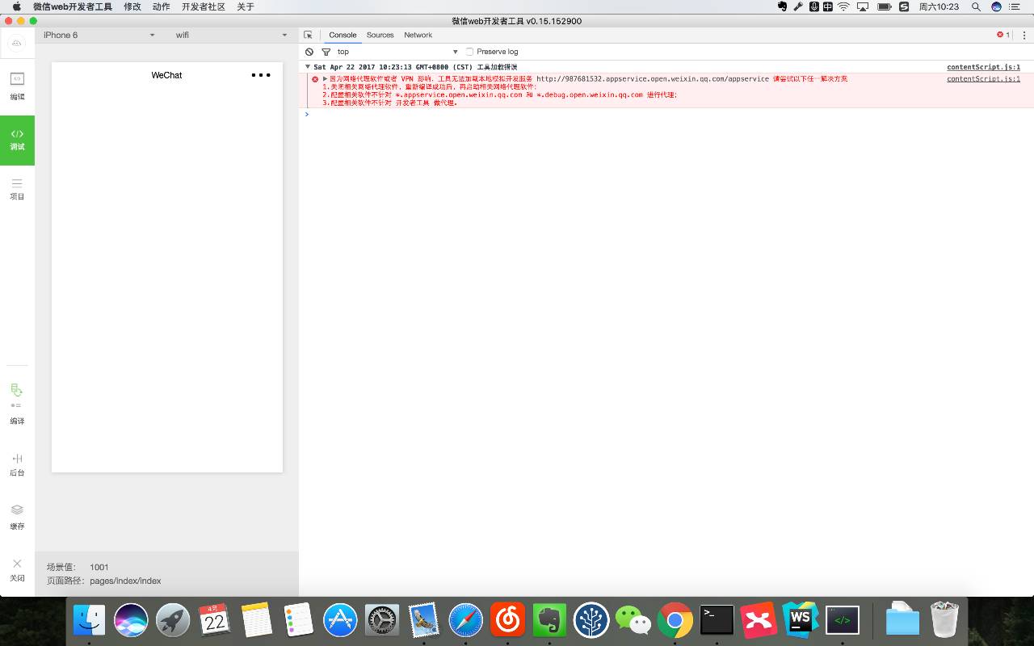Viewport: 1034px width, 646px height.
Task: Open Reminders from the Dock
Action: (x=299, y=620)
